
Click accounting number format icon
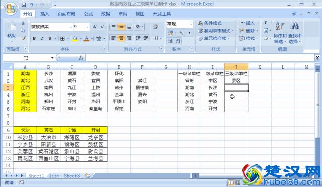pyautogui.click(x=170, y=33)
